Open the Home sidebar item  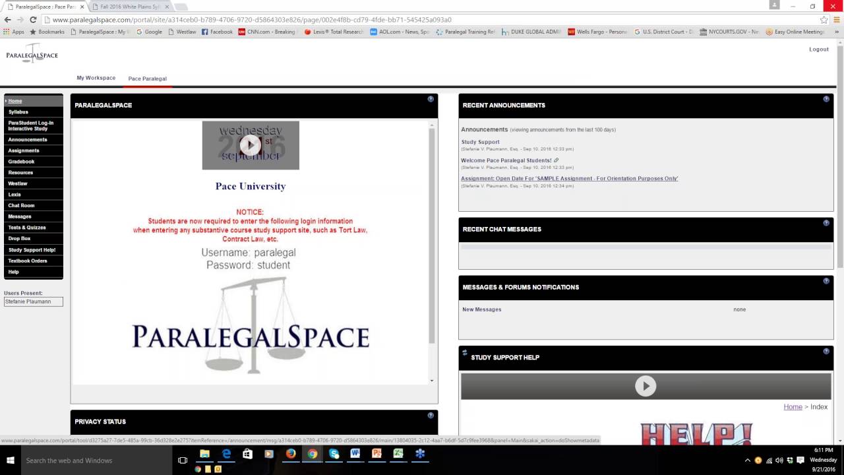point(34,101)
